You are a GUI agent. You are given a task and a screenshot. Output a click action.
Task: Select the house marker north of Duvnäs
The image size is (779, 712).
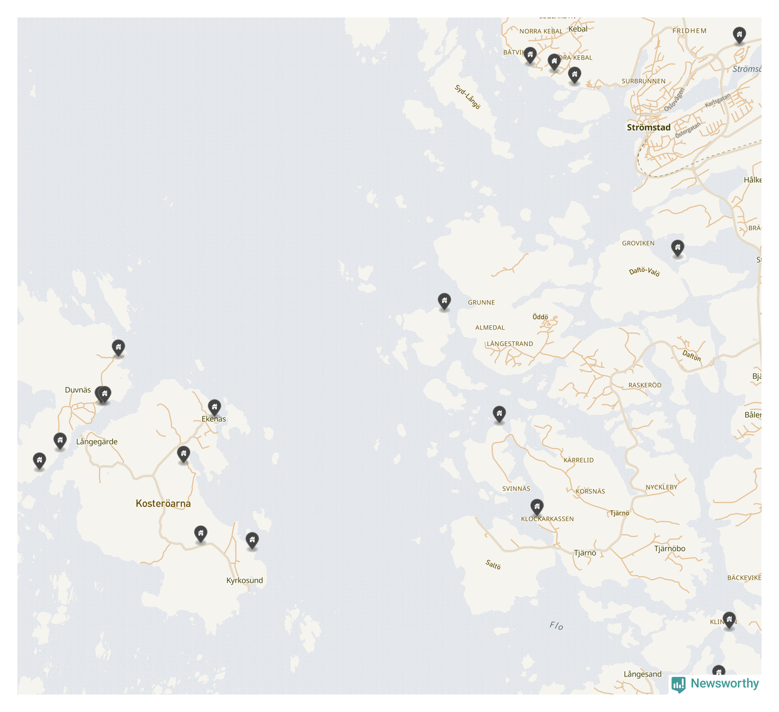click(x=118, y=348)
